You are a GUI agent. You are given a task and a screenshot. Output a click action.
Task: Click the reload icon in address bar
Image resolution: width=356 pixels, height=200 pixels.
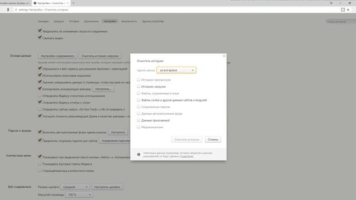click(x=16, y=10)
